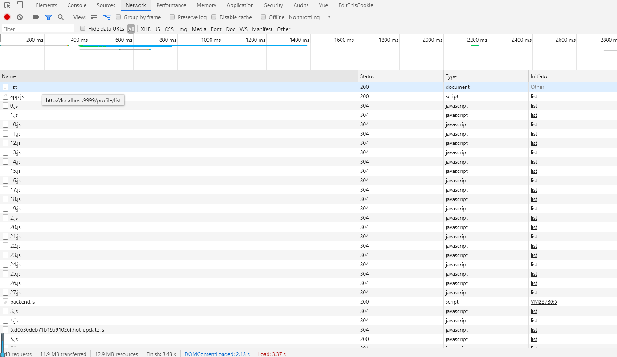Clear the network log
The height and width of the screenshot is (357, 617).
pos(20,17)
